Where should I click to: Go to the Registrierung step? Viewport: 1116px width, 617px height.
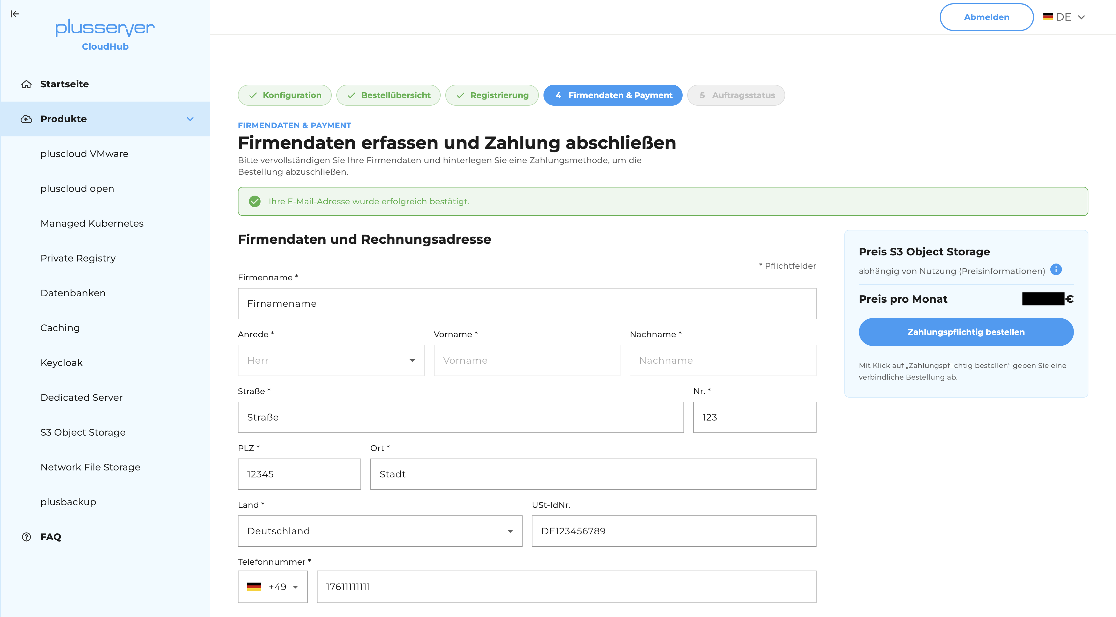492,95
